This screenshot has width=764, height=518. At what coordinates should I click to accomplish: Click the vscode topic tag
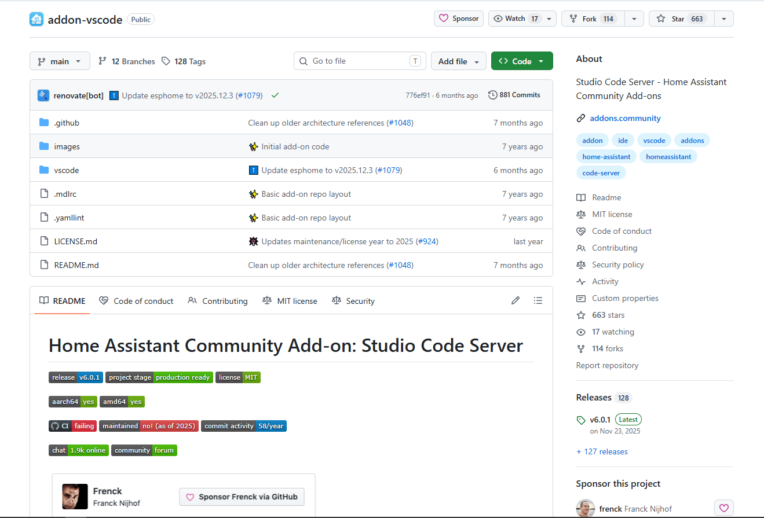pos(655,140)
